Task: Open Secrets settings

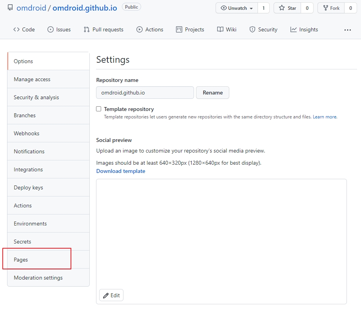Action: tap(48, 242)
